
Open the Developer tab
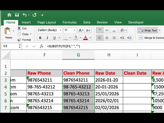(x=136, y=22)
